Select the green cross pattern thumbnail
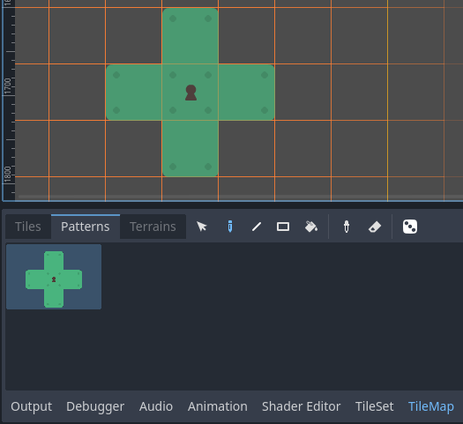This screenshot has width=463, height=424. click(x=54, y=277)
